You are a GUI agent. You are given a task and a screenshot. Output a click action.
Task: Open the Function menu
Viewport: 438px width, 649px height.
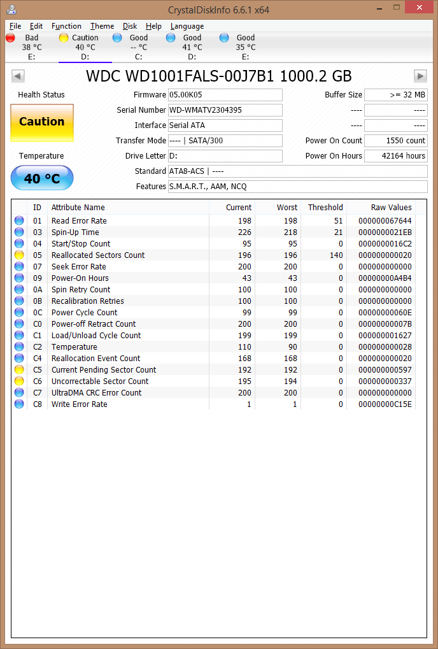click(x=66, y=26)
